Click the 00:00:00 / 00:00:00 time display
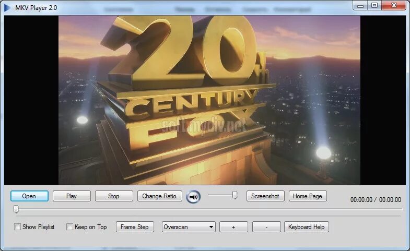 coord(376,200)
